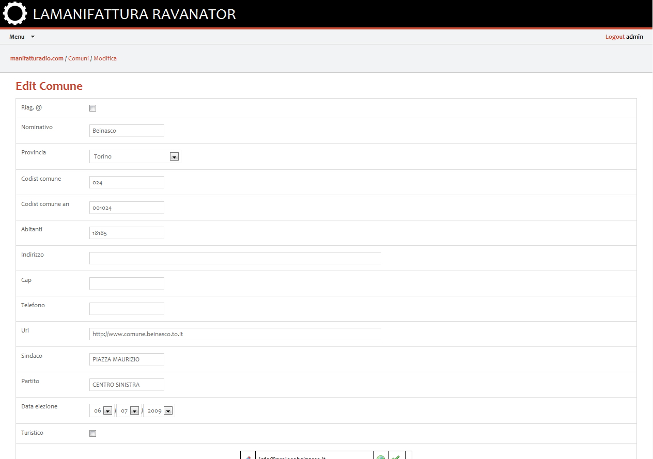653x459 pixels.
Task: Click the Url field with the comune website
Action: click(x=235, y=334)
